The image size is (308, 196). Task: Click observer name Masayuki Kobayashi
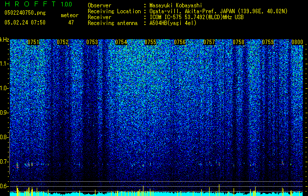pos(175,6)
